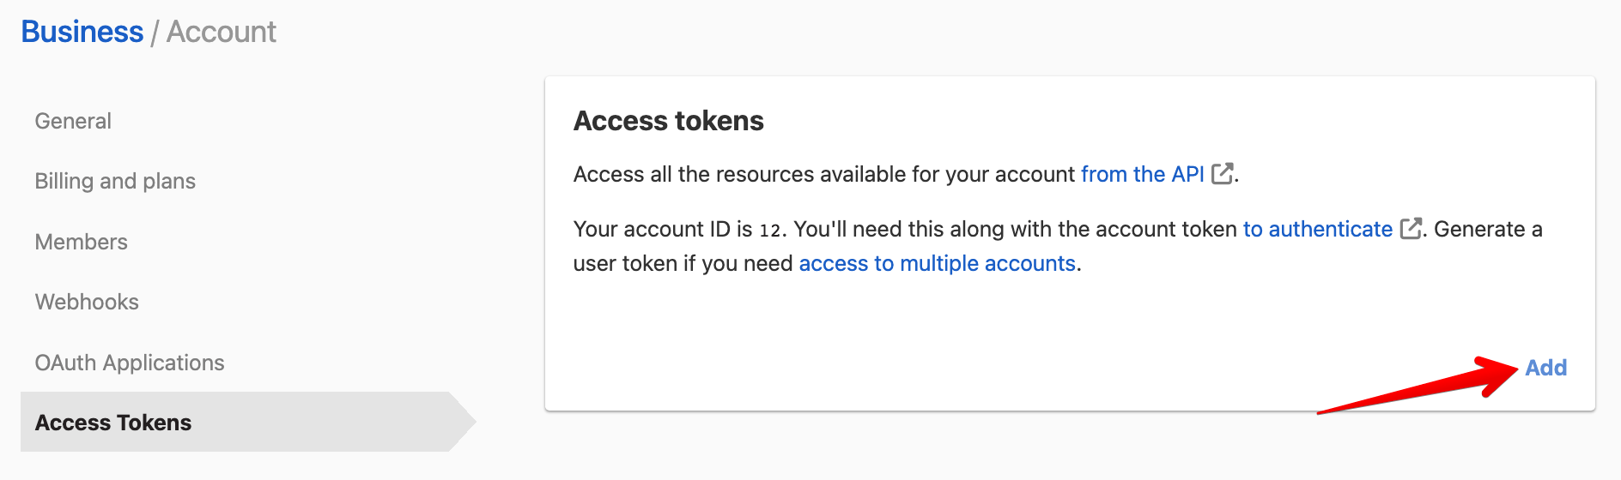Click the 'access to multiple accounts' link
Image resolution: width=1621 pixels, height=480 pixels.
(x=937, y=263)
